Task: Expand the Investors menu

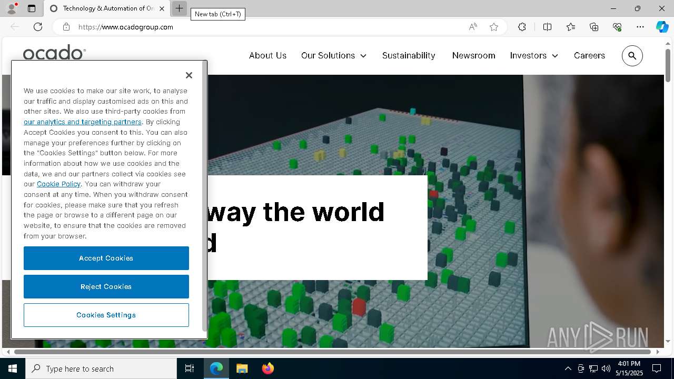Action: (x=534, y=55)
